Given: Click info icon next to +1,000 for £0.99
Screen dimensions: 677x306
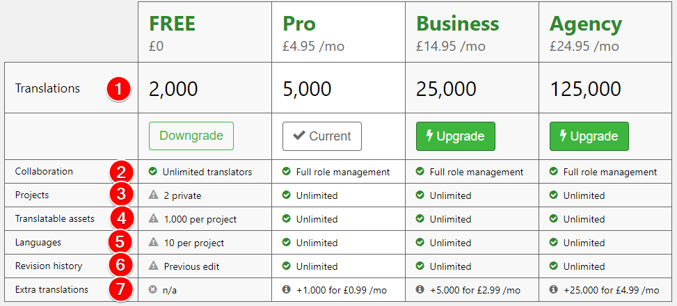Looking at the screenshot, I should pyautogui.click(x=286, y=289).
